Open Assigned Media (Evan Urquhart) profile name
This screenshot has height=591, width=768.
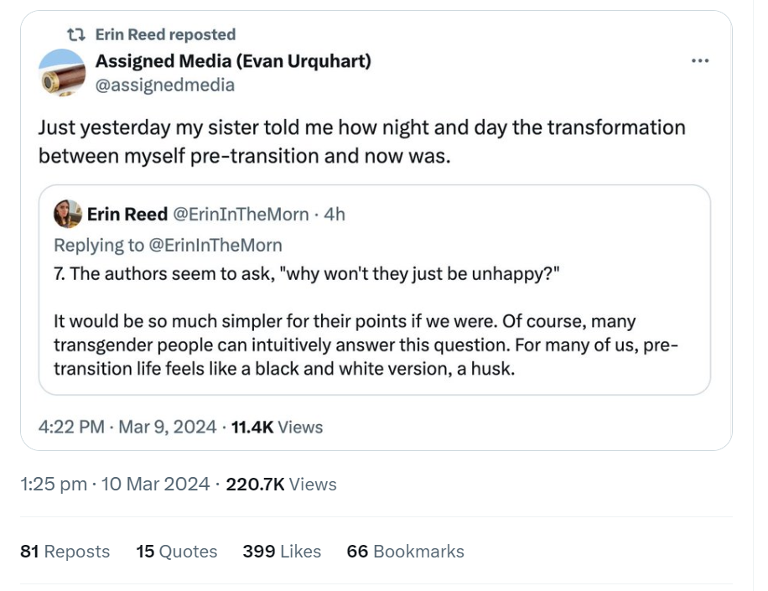click(233, 60)
